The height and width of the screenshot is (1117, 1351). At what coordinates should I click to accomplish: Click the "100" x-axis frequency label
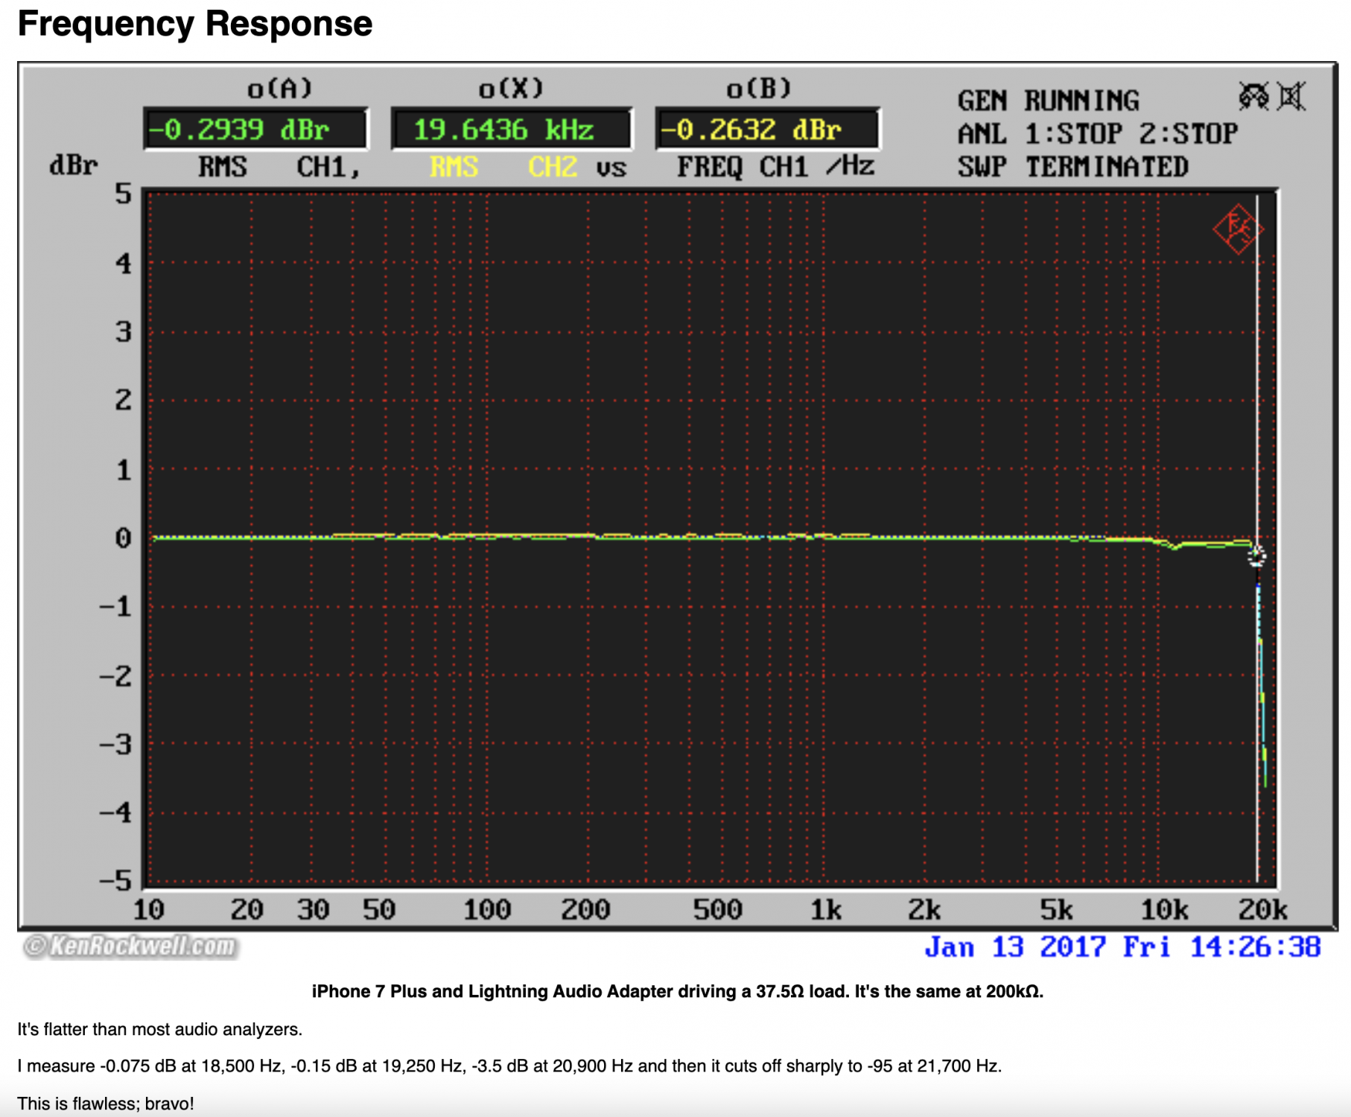[487, 909]
